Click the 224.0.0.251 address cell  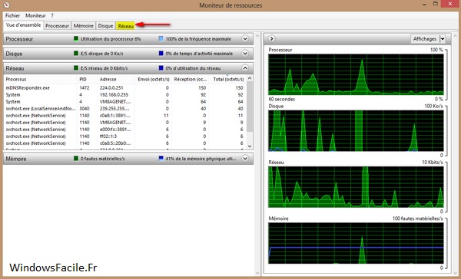click(x=111, y=87)
